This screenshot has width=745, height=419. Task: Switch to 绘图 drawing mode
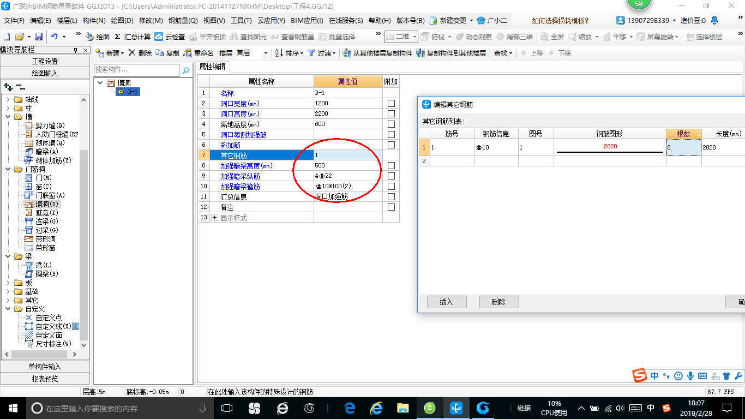[x=98, y=37]
